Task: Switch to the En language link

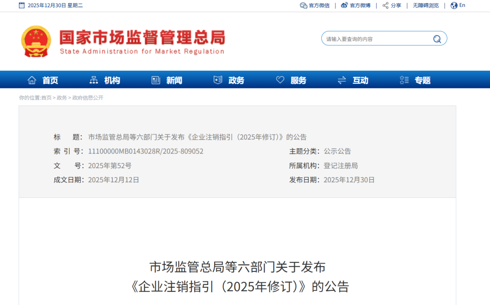Action: pyautogui.click(x=462, y=5)
